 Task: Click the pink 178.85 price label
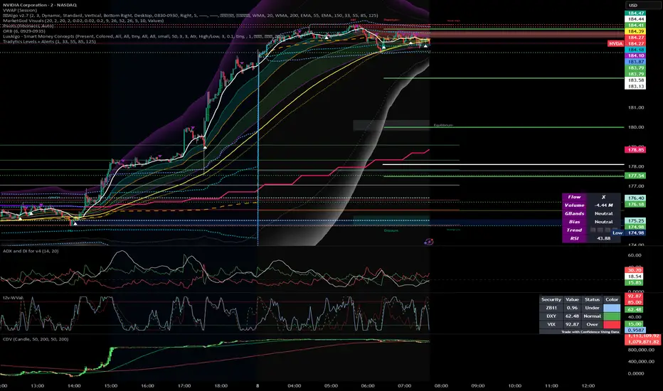coord(635,149)
